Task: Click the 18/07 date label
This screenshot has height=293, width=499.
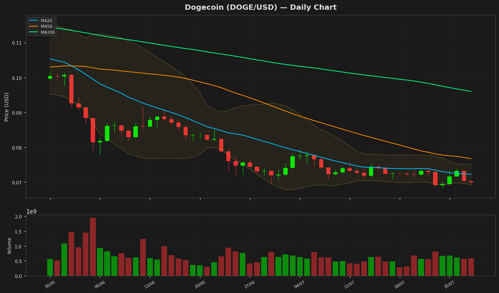Action: pyautogui.click(x=399, y=285)
